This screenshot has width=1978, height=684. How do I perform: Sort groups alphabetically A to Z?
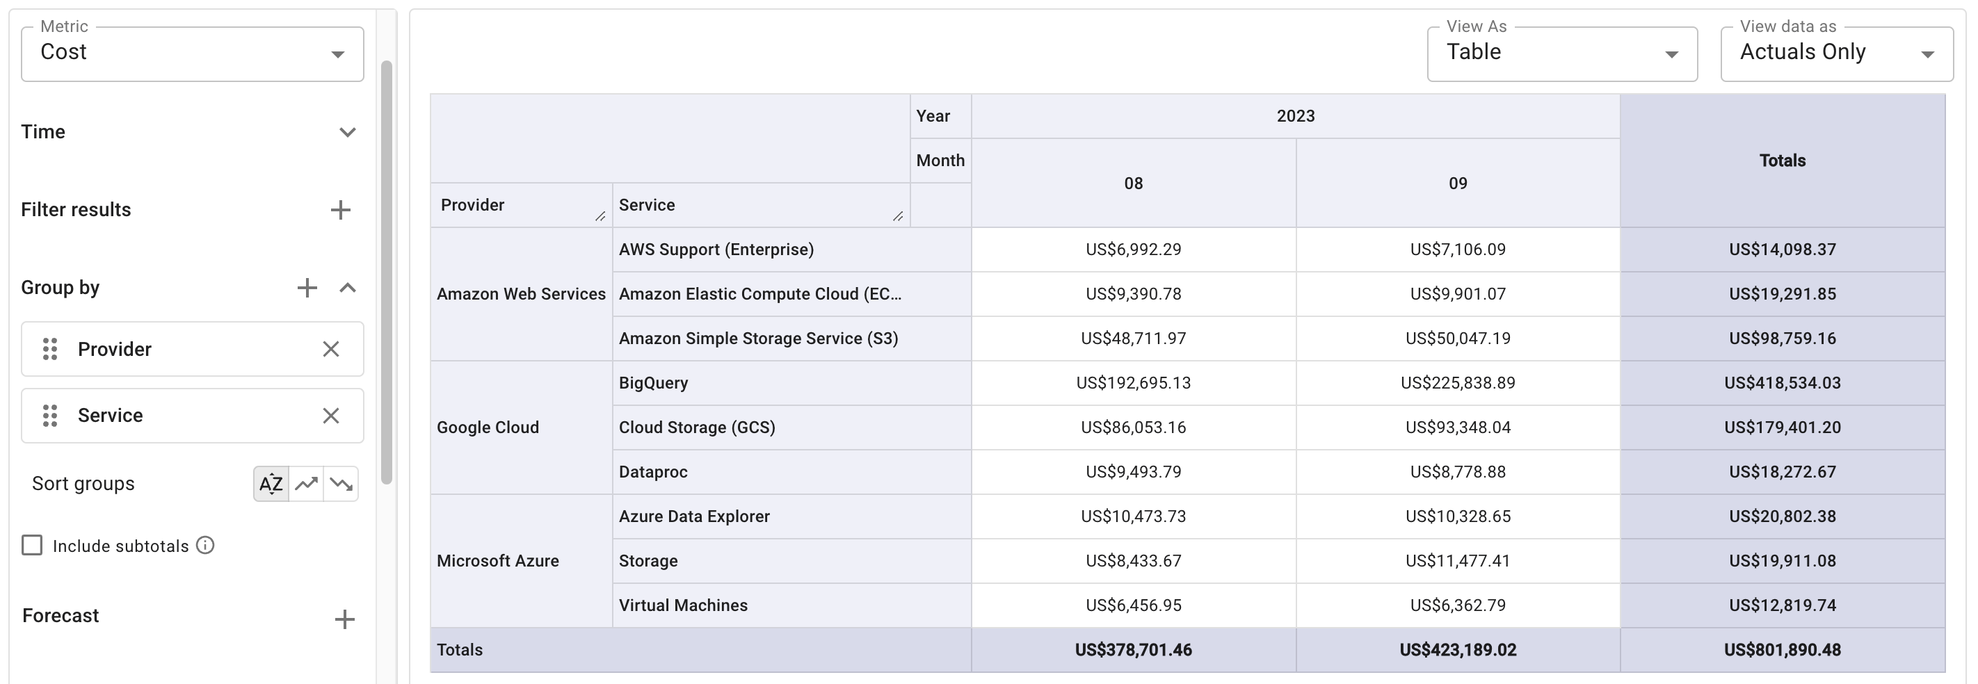point(271,484)
